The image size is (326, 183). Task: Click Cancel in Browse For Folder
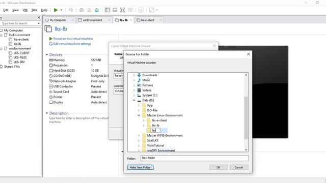point(239,167)
